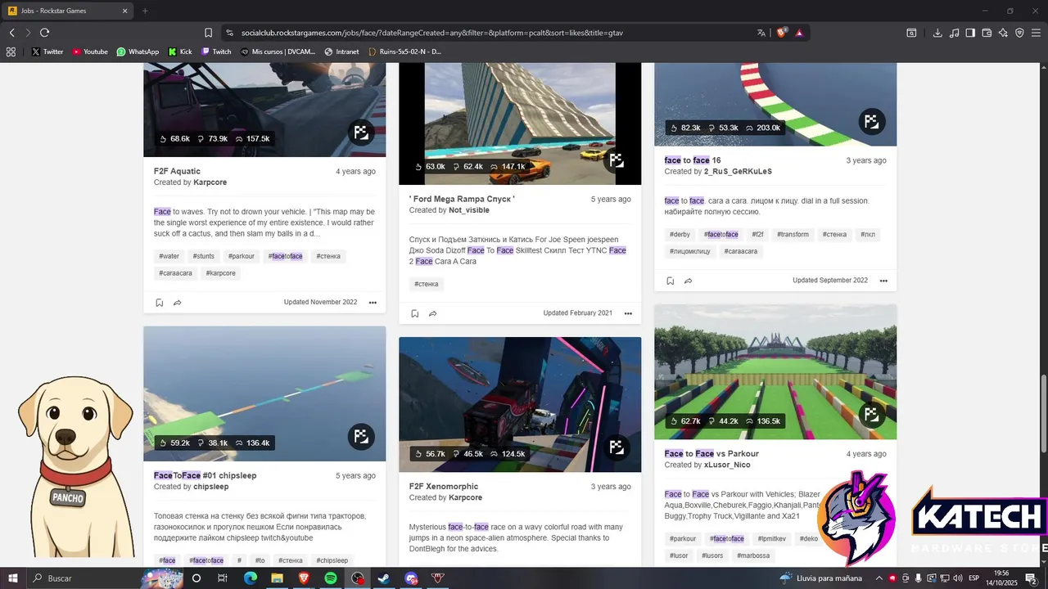Viewport: 1048px width, 589px height.
Task: Share the F2F Aquatic job
Action: pyautogui.click(x=177, y=303)
